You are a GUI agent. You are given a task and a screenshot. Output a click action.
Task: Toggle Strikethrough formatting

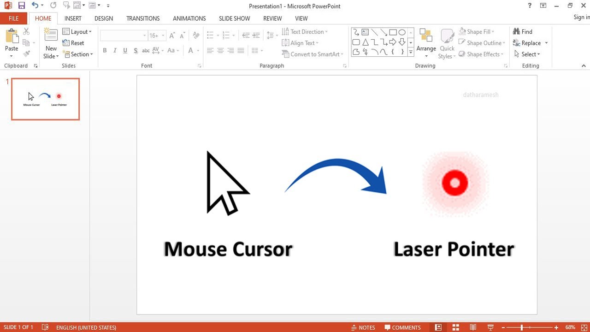[x=146, y=51]
